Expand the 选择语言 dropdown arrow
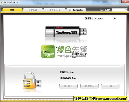 (115, 19)
